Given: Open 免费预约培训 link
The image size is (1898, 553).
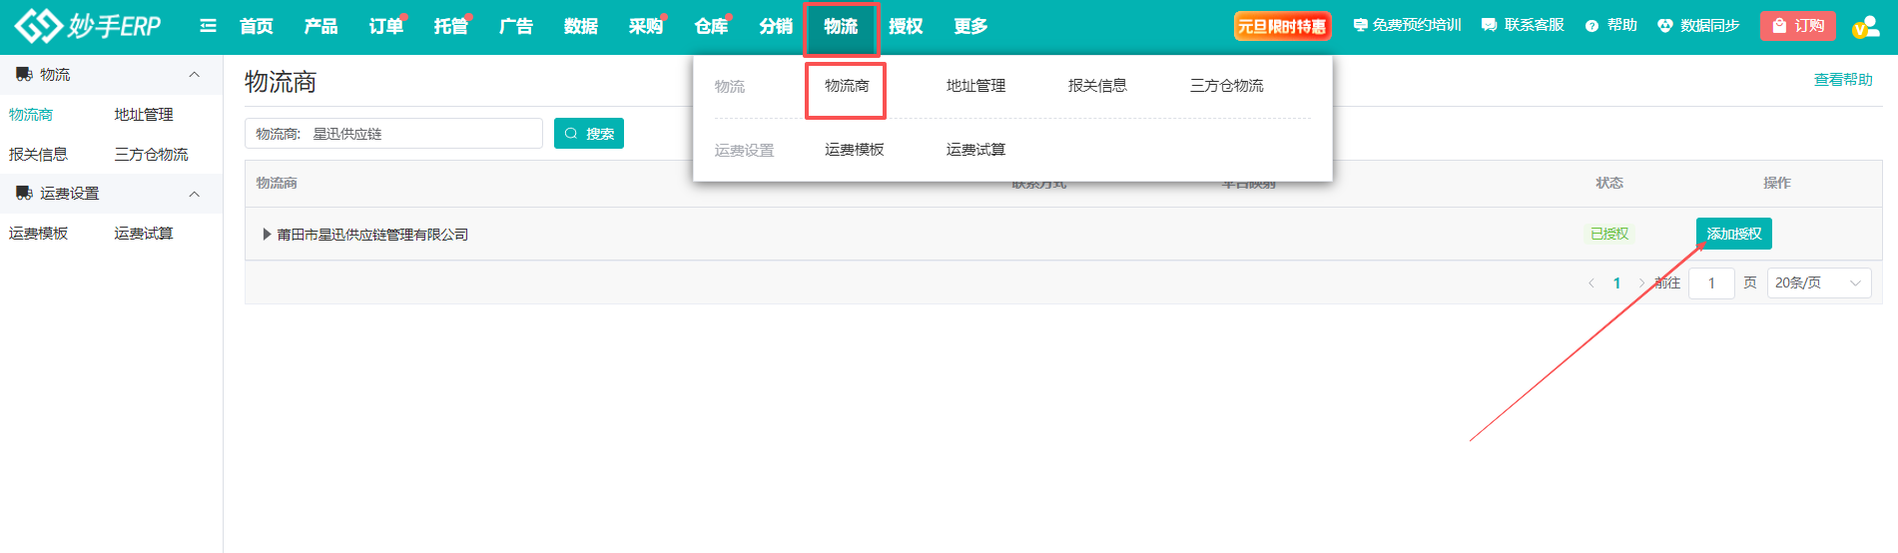Looking at the screenshot, I should click(1407, 25).
